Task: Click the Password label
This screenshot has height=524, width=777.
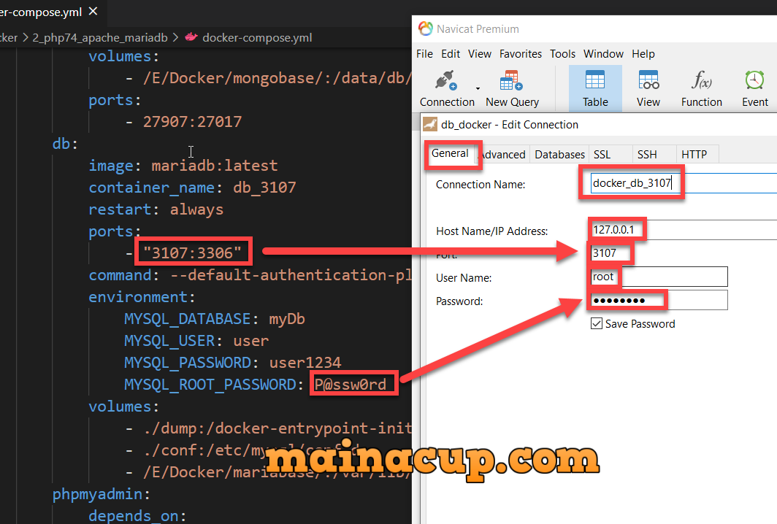Action: 459,301
